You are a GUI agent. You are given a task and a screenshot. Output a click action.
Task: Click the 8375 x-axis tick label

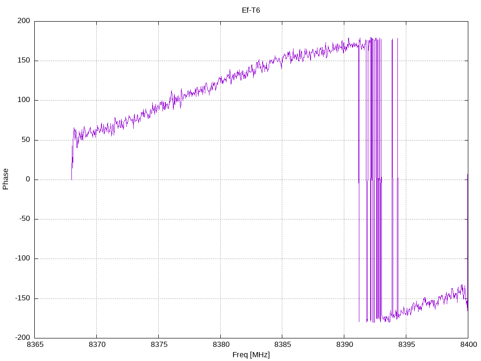click(159, 345)
